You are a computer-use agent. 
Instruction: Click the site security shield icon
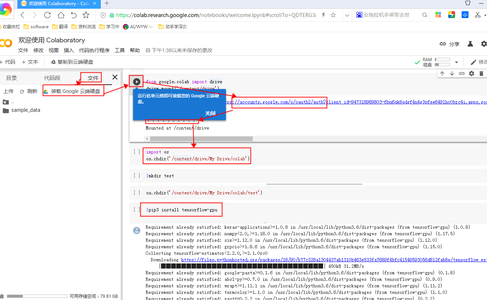(103, 15)
